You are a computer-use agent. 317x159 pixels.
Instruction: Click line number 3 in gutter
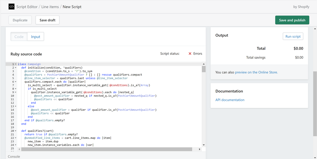tap(13, 71)
